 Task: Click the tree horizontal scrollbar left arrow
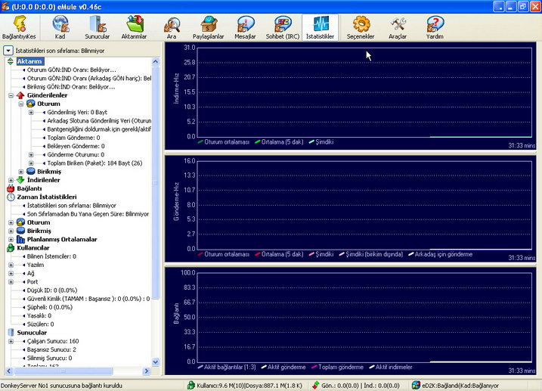point(9,371)
